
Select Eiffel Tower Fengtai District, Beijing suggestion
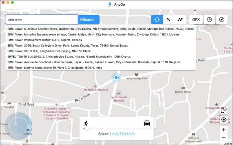pos(101,51)
